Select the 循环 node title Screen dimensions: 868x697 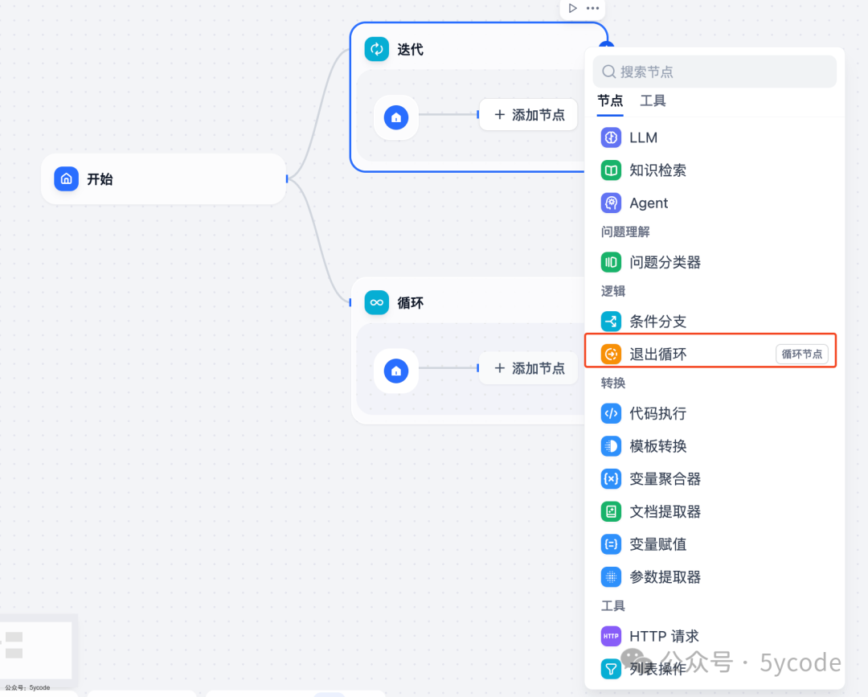point(410,303)
